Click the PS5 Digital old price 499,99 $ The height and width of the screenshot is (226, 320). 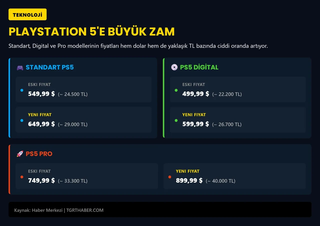pyautogui.click(x=196, y=94)
